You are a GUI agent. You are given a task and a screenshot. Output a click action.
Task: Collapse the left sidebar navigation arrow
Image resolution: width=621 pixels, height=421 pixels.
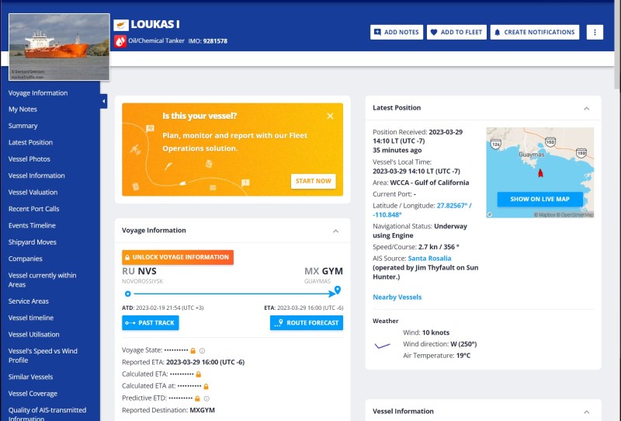[x=104, y=102]
